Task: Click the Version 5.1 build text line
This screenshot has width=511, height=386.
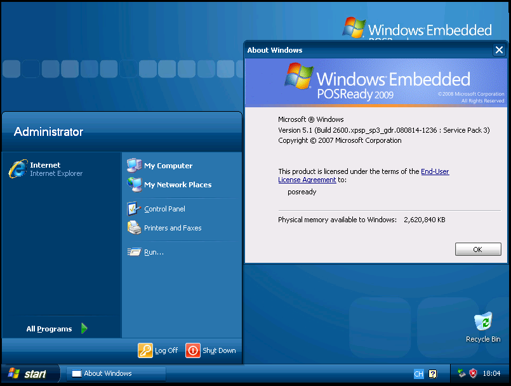Action: click(x=384, y=130)
